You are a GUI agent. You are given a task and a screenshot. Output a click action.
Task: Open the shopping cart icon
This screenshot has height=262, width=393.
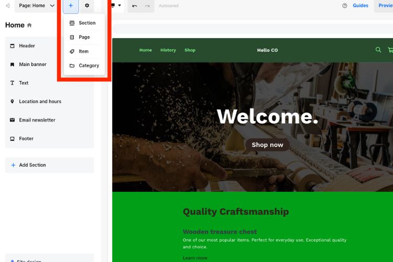pyautogui.click(x=390, y=50)
